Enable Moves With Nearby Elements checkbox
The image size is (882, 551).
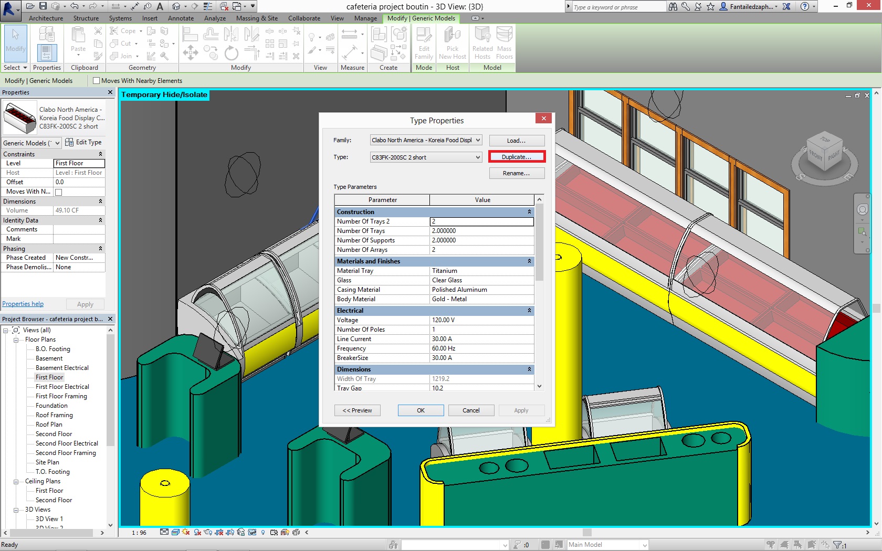[96, 81]
